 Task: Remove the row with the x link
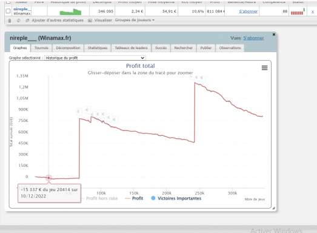point(313,12)
